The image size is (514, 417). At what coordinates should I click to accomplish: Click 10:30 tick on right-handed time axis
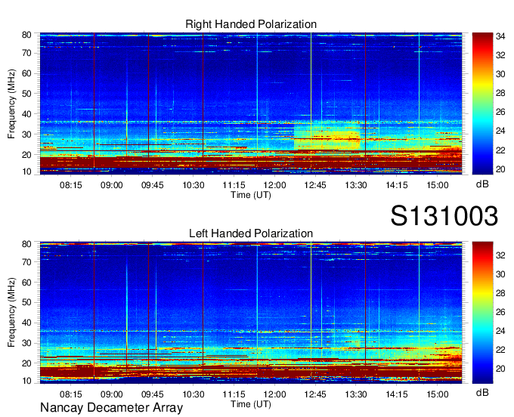coord(193,185)
